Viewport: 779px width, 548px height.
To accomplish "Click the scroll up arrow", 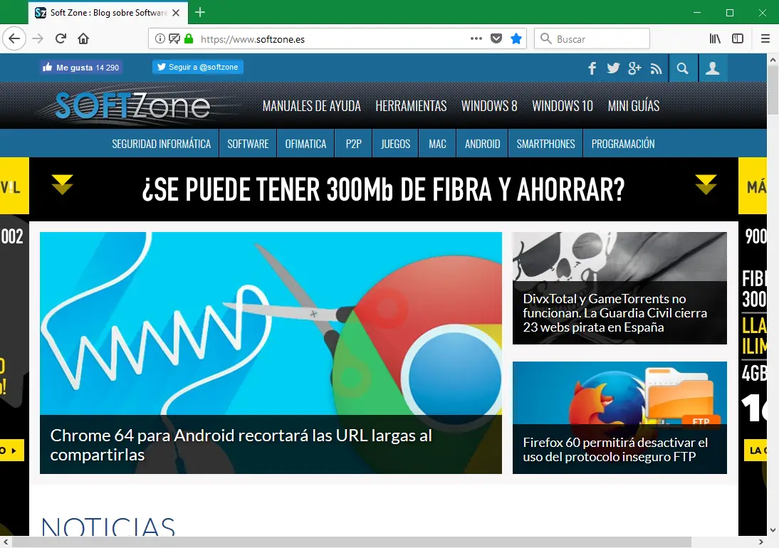I will [773, 60].
